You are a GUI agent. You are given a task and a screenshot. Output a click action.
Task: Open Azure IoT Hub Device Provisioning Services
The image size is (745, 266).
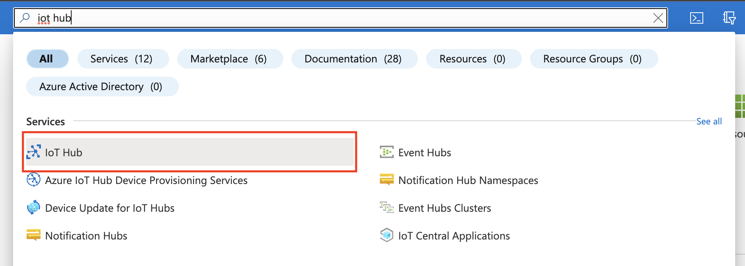146,180
